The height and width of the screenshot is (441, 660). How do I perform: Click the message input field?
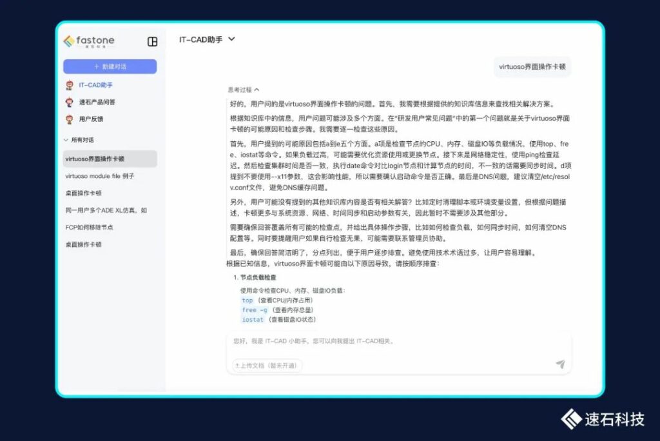pos(400,341)
